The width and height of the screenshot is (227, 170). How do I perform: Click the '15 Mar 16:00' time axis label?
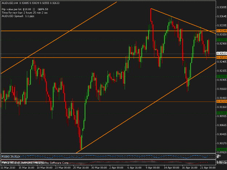(27, 168)
